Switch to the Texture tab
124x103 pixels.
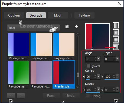click(84, 15)
